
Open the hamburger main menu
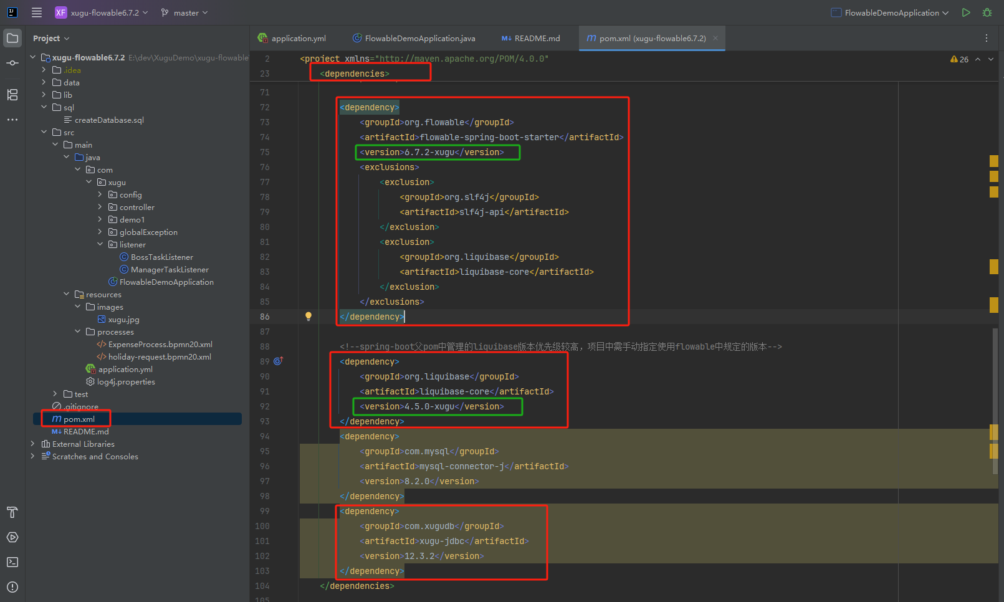37,12
